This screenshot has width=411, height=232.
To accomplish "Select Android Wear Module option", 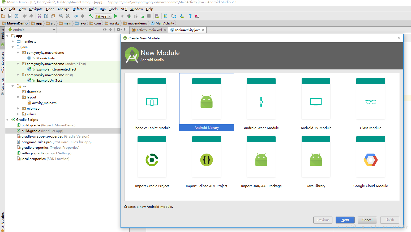I will pyautogui.click(x=261, y=102).
